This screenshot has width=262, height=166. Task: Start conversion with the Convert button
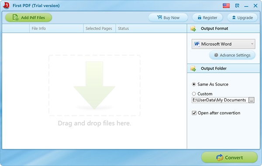(229, 157)
